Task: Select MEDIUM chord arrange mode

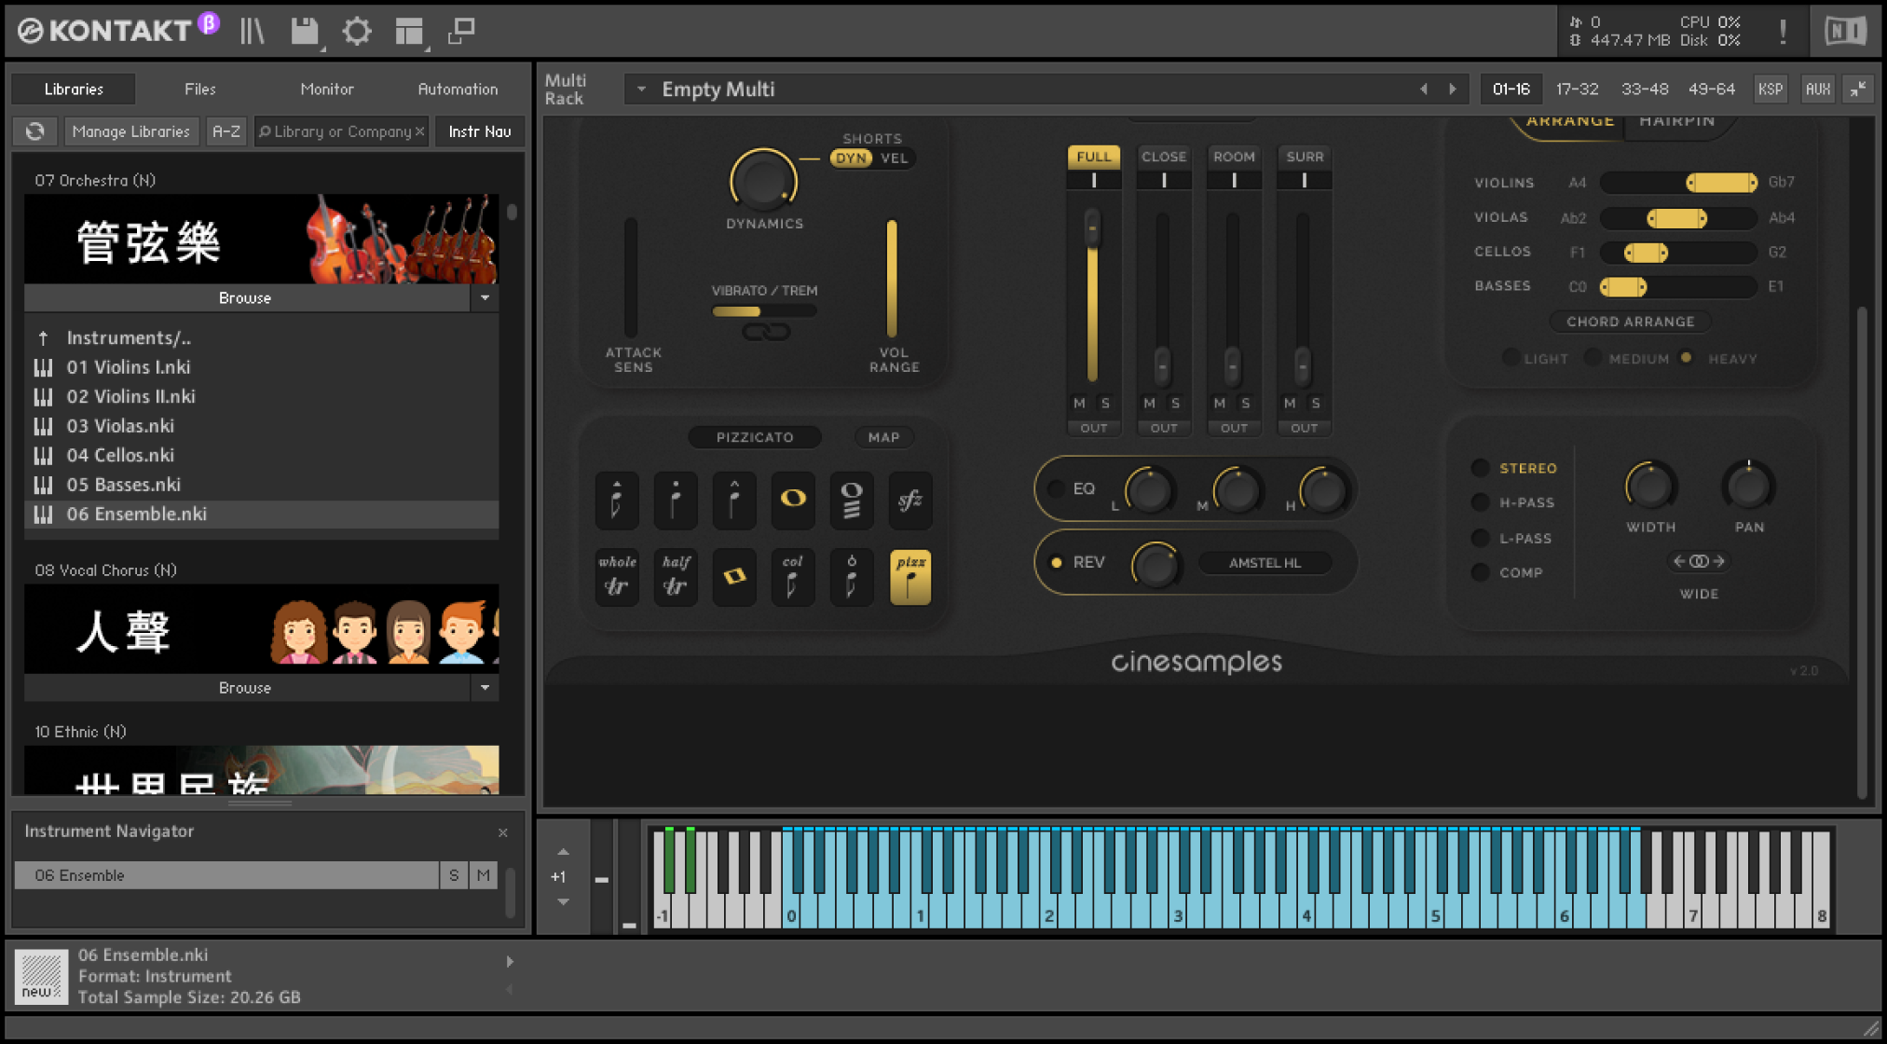Action: point(1593,358)
